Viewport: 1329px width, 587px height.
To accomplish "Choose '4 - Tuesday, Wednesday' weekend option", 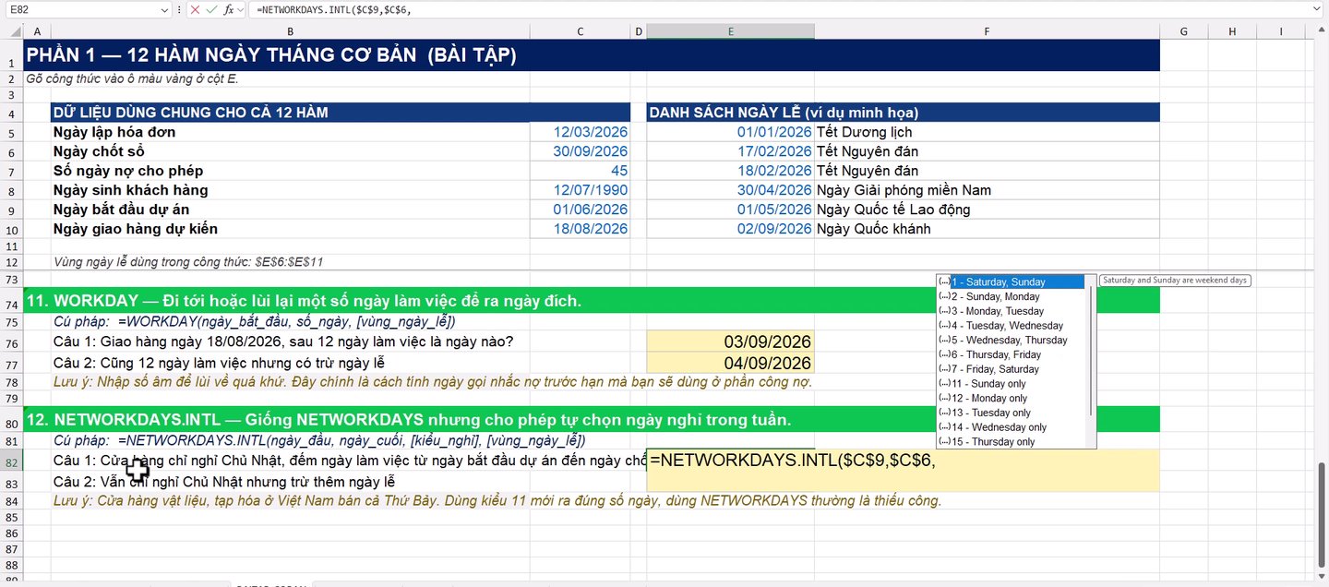I will [x=1011, y=326].
